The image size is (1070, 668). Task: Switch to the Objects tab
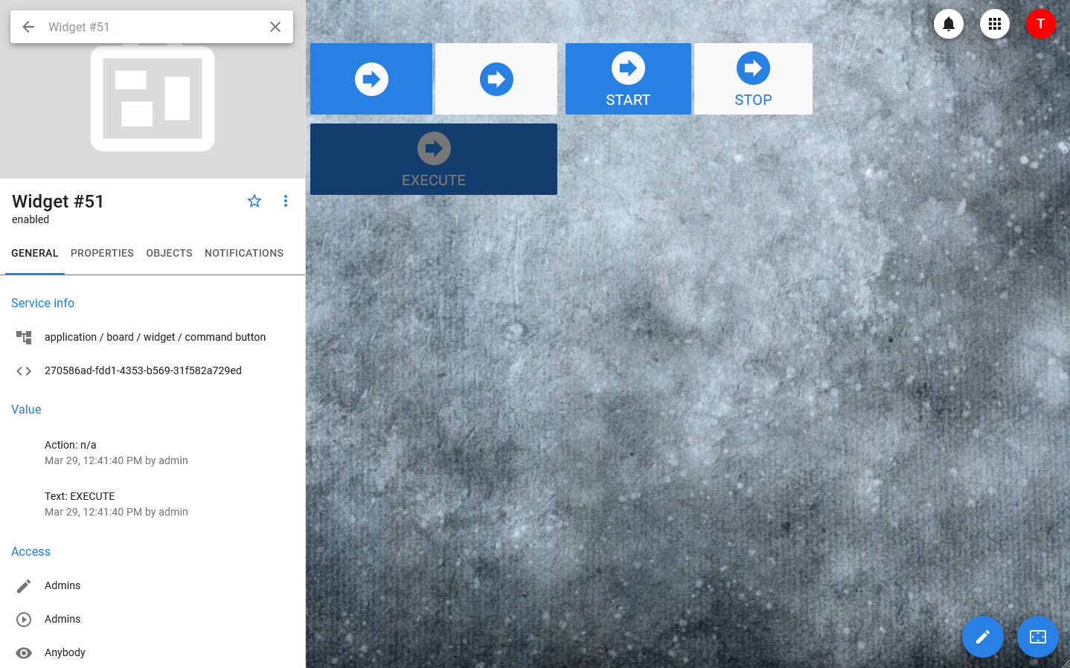(x=169, y=253)
